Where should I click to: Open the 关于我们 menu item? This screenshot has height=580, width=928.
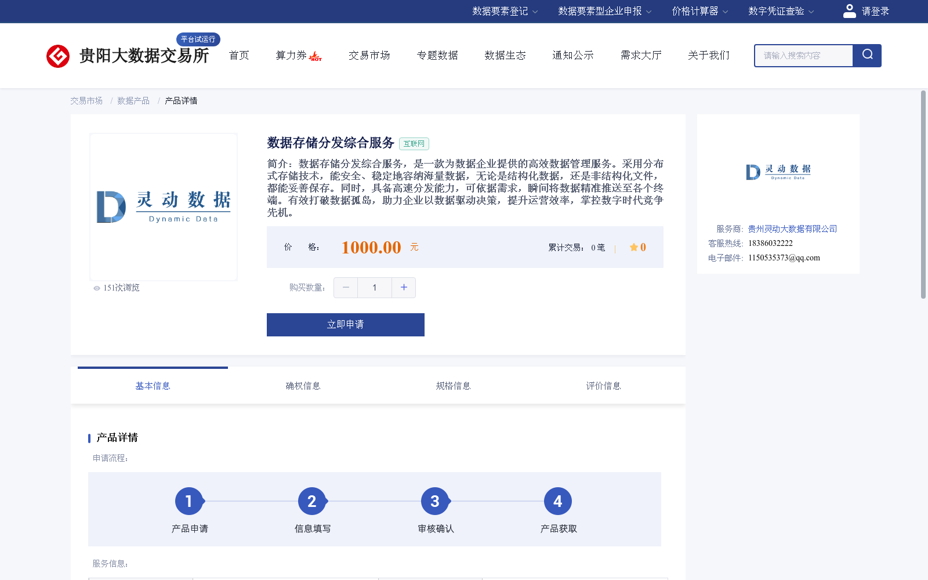point(709,55)
